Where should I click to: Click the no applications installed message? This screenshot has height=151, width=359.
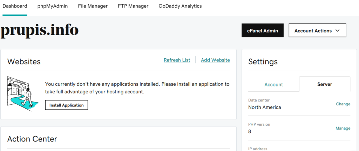point(137,88)
